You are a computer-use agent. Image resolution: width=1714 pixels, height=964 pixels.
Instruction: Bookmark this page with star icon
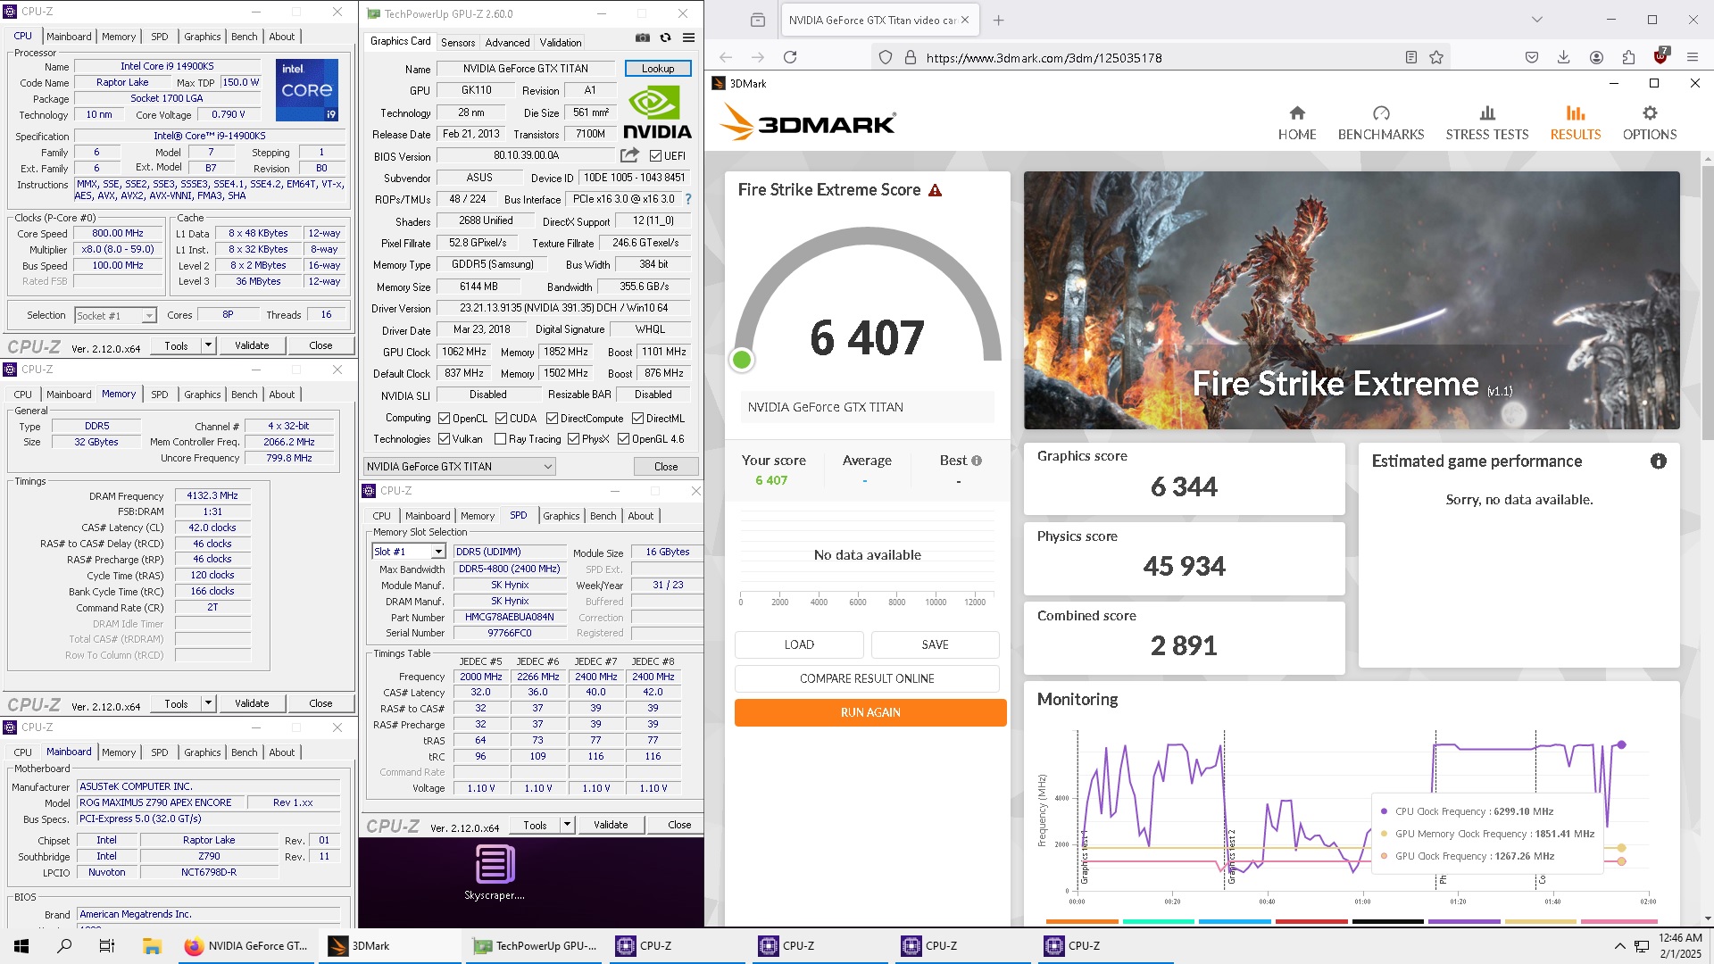(x=1436, y=57)
